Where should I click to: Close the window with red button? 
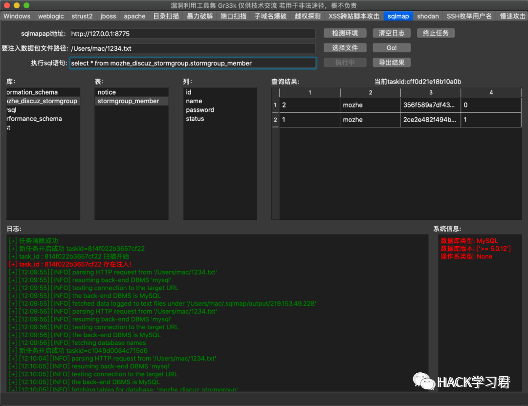(7, 5)
